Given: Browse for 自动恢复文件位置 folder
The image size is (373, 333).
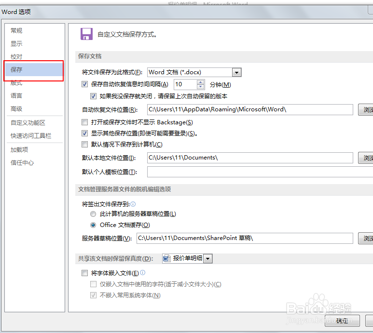Looking at the screenshot, I should 366,110.
